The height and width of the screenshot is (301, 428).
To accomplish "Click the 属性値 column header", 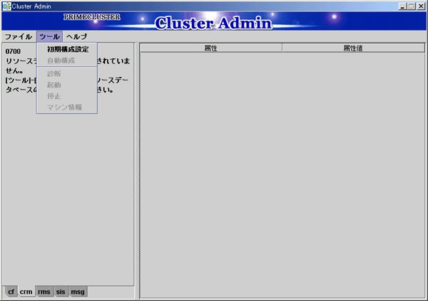I will click(x=353, y=48).
